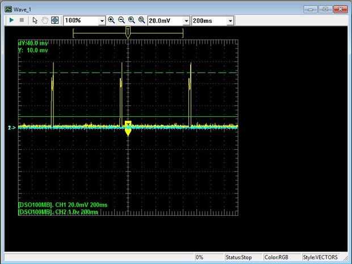Click the third magnifier zoom icon
Image resolution: width=352 pixels, height=264 pixels.
(x=132, y=20)
